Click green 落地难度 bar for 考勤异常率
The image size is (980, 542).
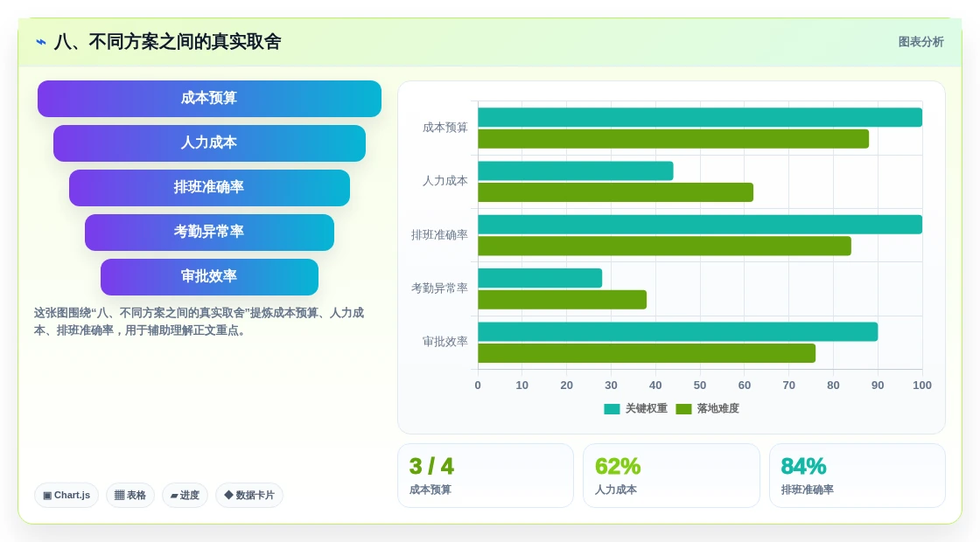pyautogui.click(x=562, y=300)
